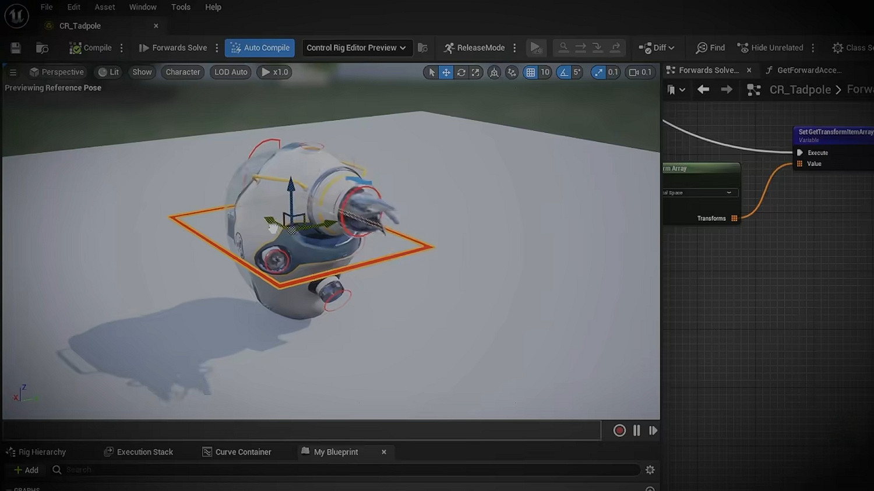Toggle rotation angle snapping
The width and height of the screenshot is (874, 491).
pos(563,72)
